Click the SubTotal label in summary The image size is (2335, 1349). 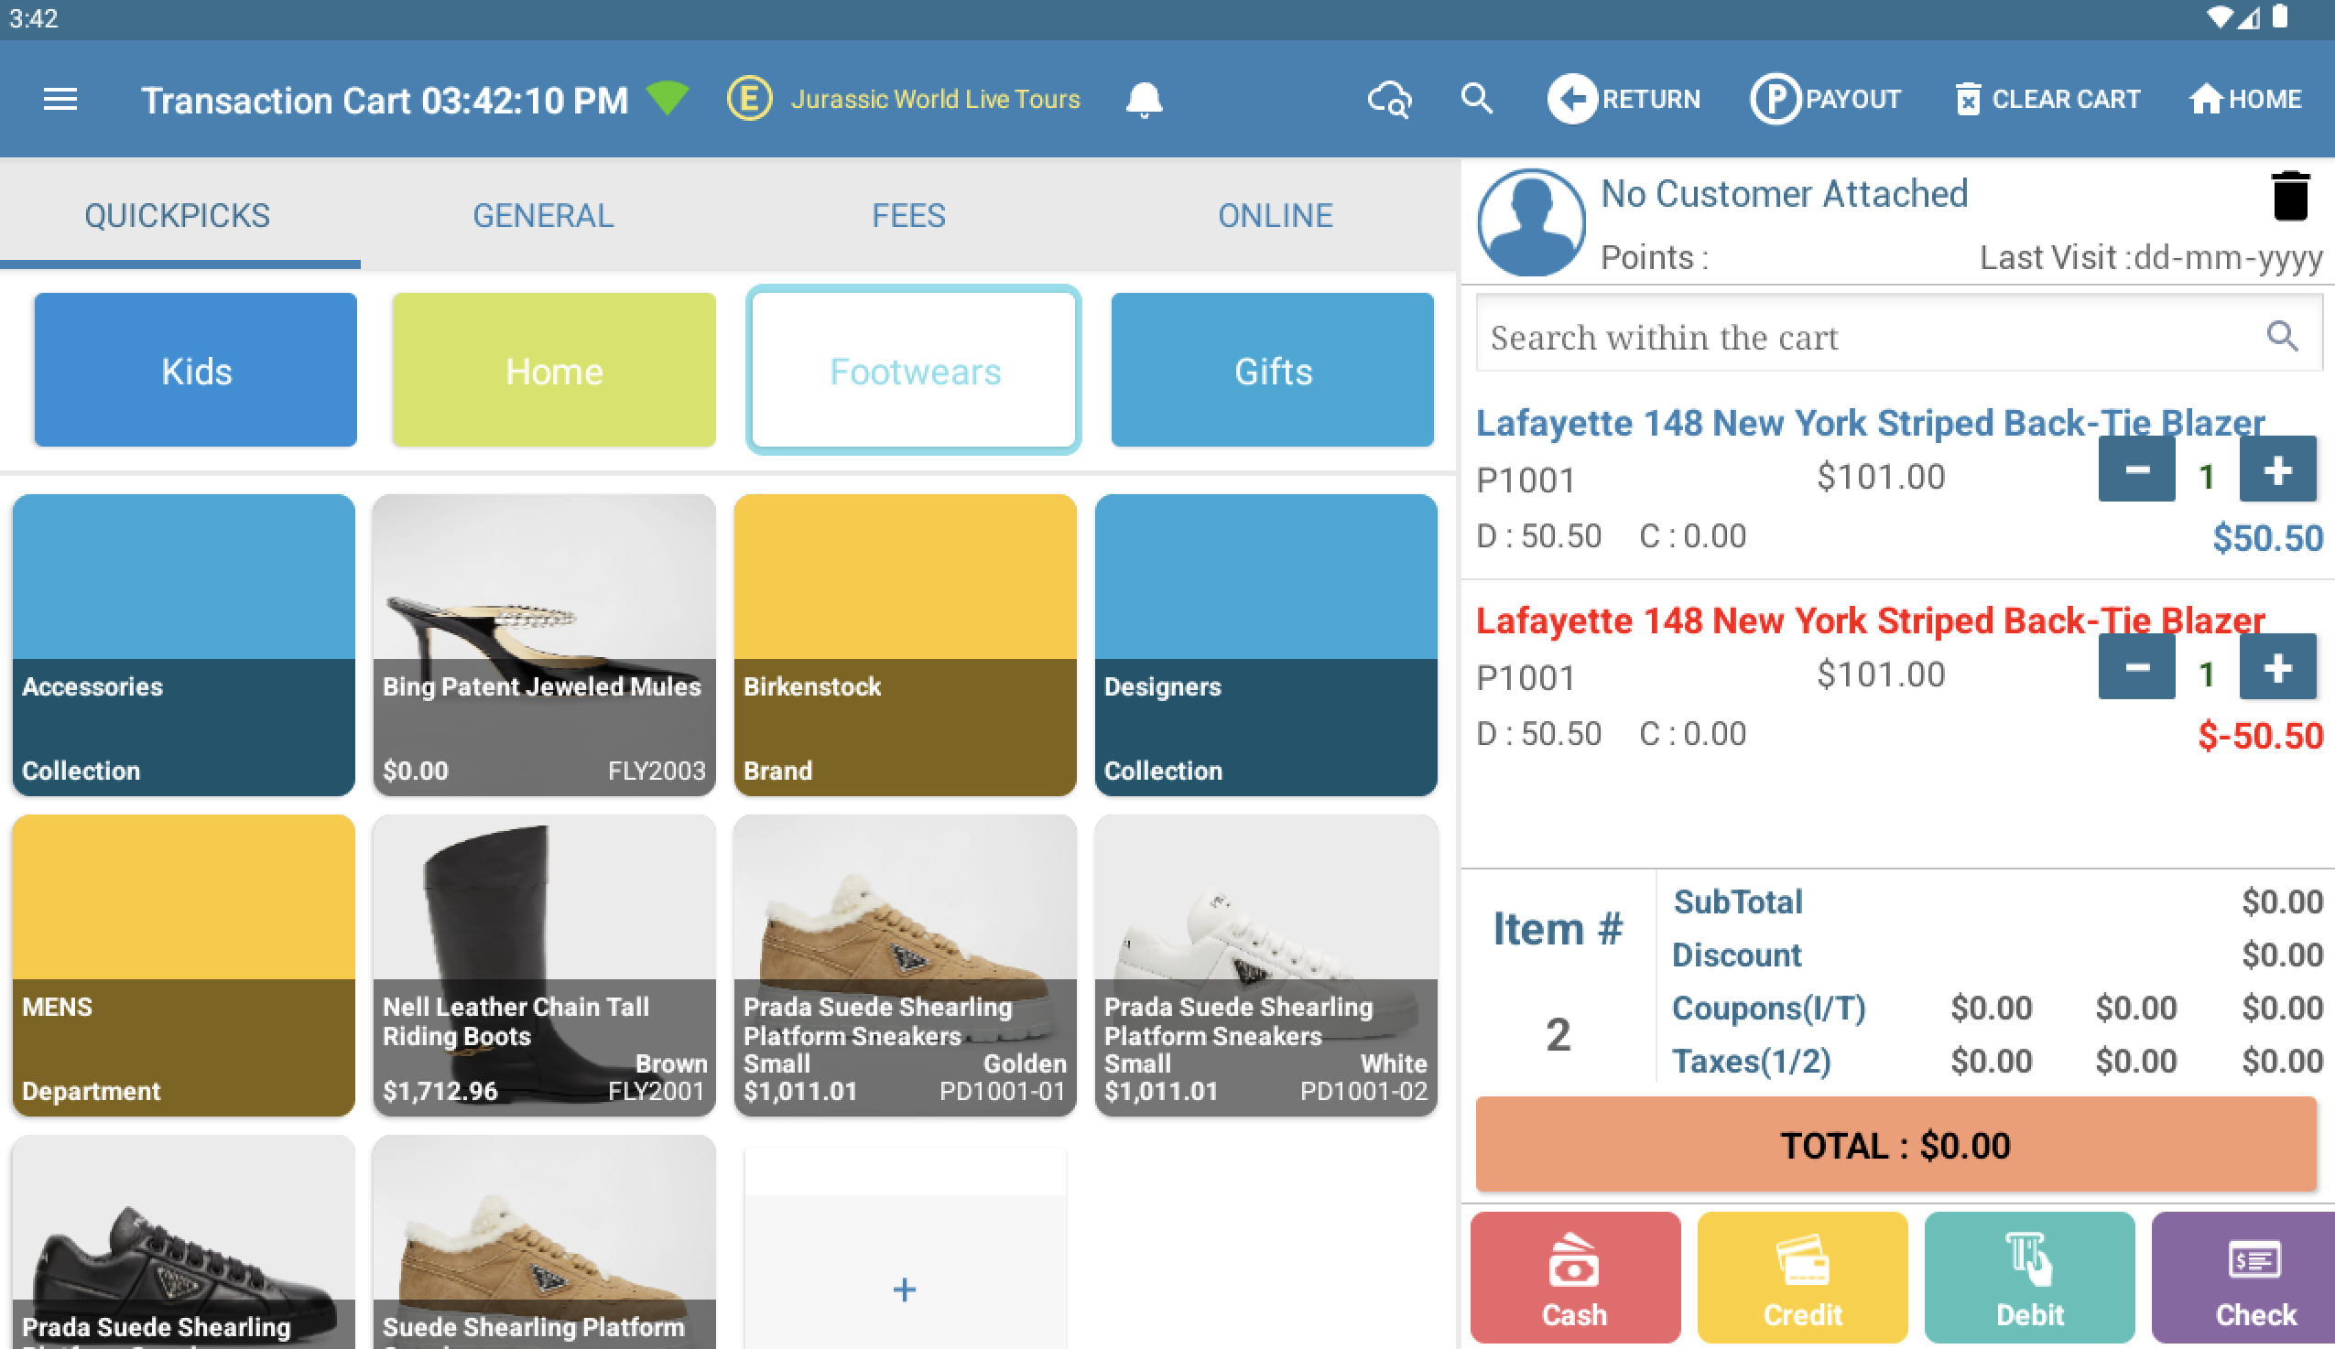click(1738, 901)
